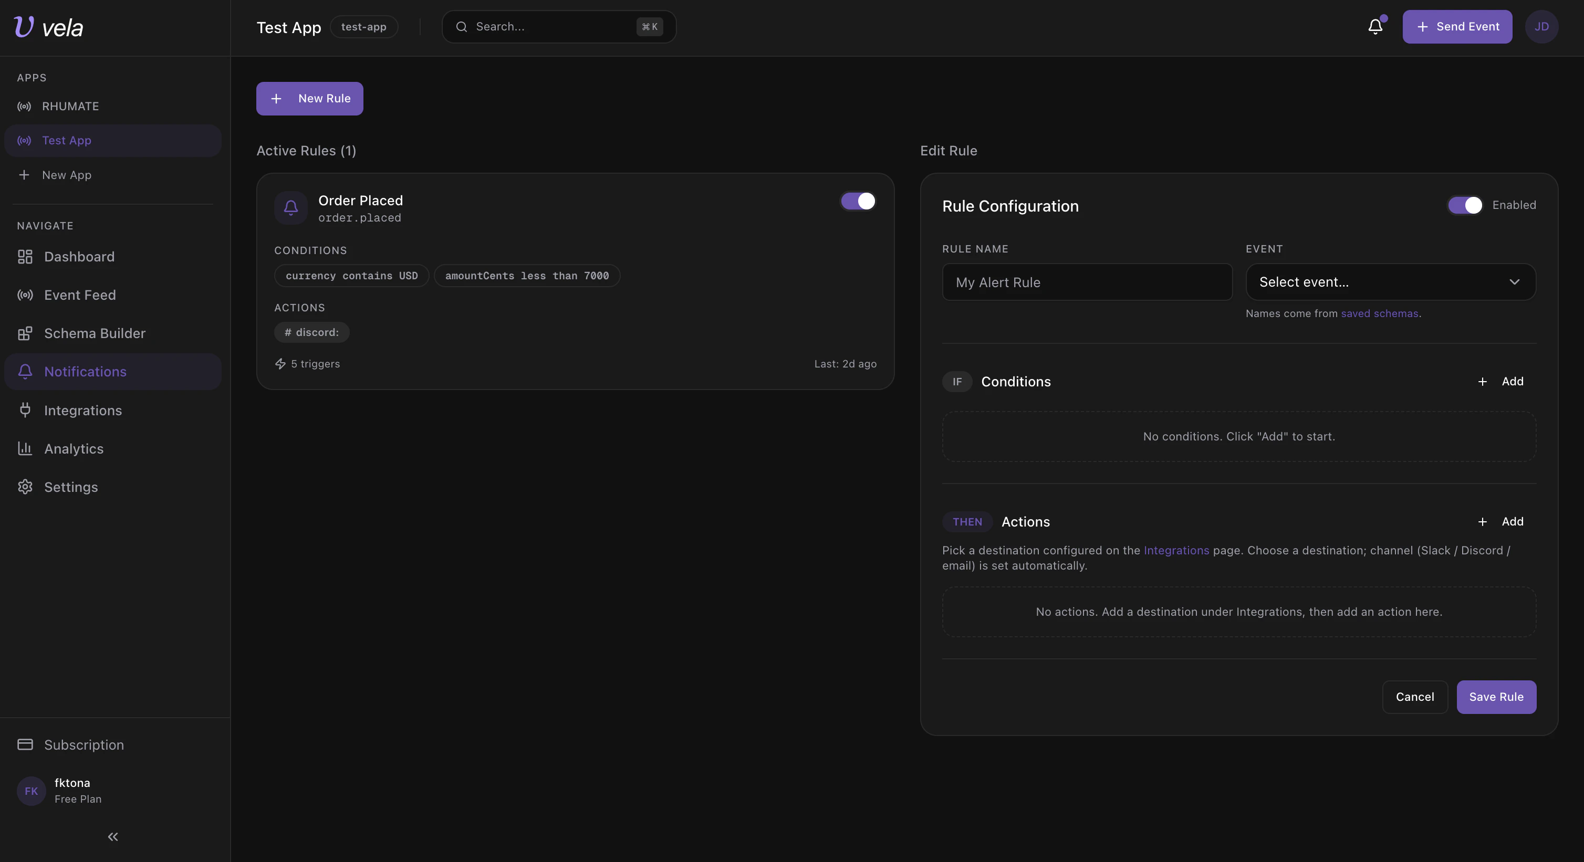Viewport: 1584px width, 862px height.
Task: Create a rule with the New Rule button
Action: (x=309, y=98)
